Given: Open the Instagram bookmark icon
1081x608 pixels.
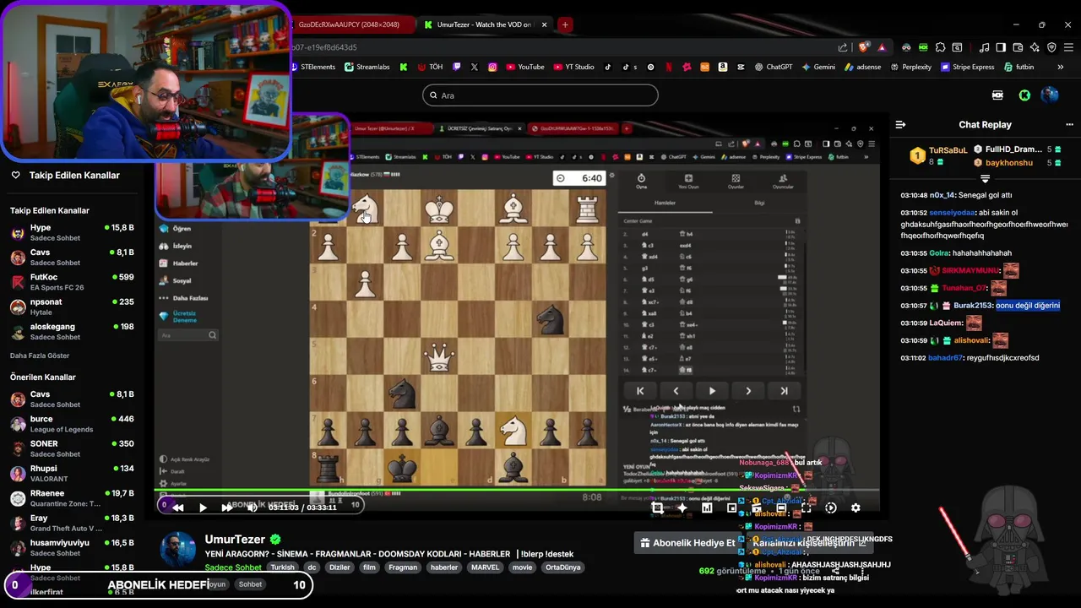Looking at the screenshot, I should [x=492, y=67].
